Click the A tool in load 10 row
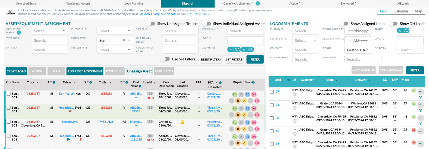This screenshot has width=429, height=149. (232, 143)
